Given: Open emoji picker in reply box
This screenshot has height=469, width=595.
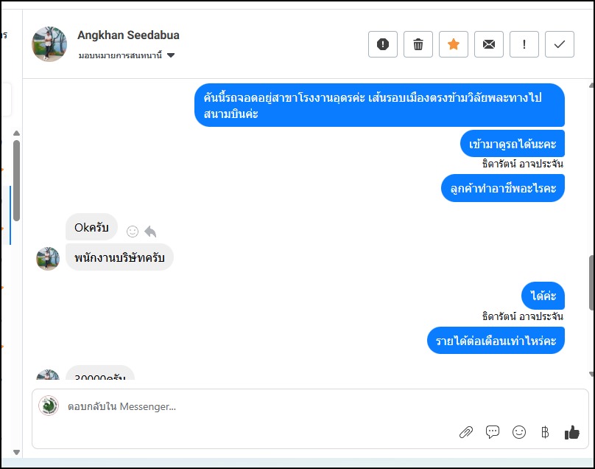Looking at the screenshot, I should click(x=519, y=432).
